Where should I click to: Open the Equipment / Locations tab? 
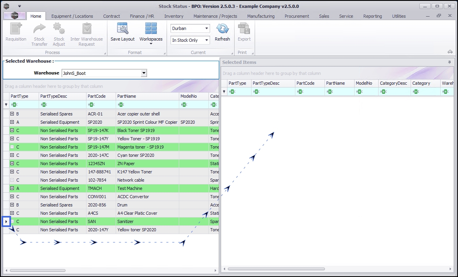click(x=72, y=16)
